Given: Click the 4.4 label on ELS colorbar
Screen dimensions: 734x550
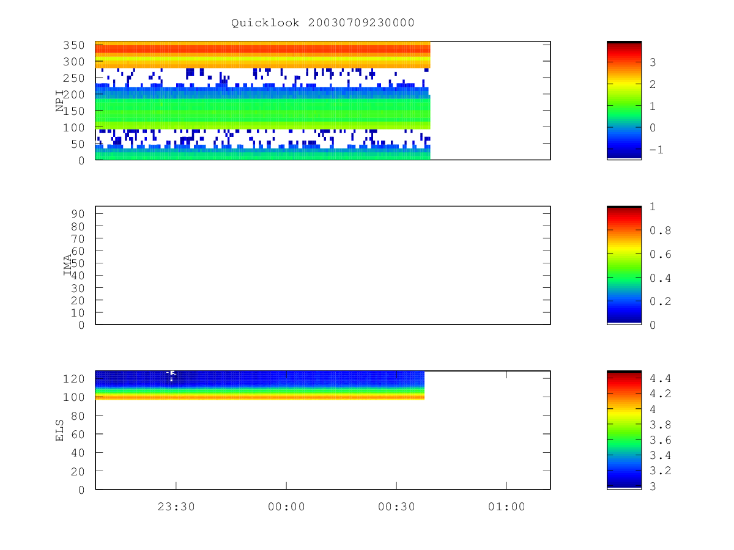Looking at the screenshot, I should point(661,378).
